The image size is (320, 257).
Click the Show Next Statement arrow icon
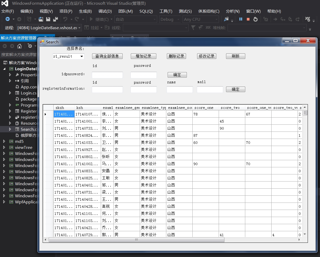point(275,19)
